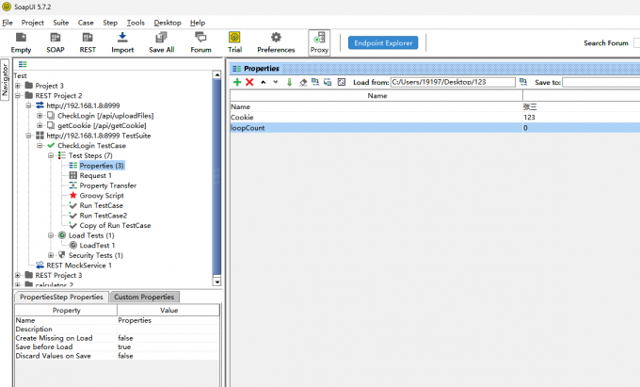Collapse Load Tests (1) node
Image resolution: width=640 pixels, height=387 pixels.
(51, 235)
